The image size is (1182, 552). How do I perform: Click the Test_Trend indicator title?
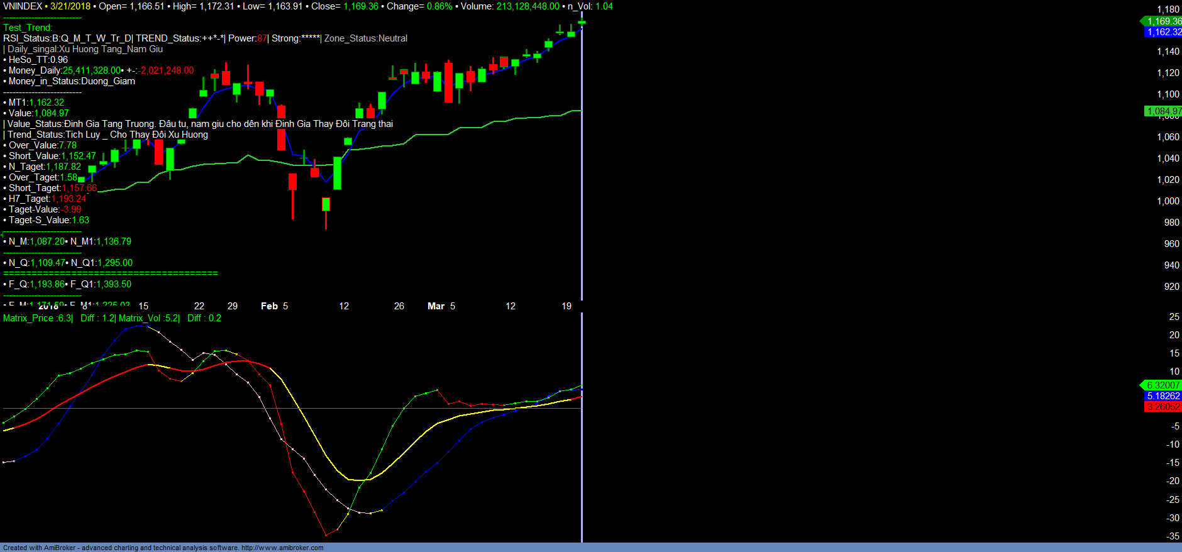pos(28,28)
